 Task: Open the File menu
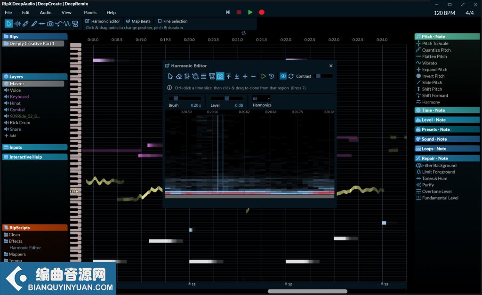click(8, 13)
